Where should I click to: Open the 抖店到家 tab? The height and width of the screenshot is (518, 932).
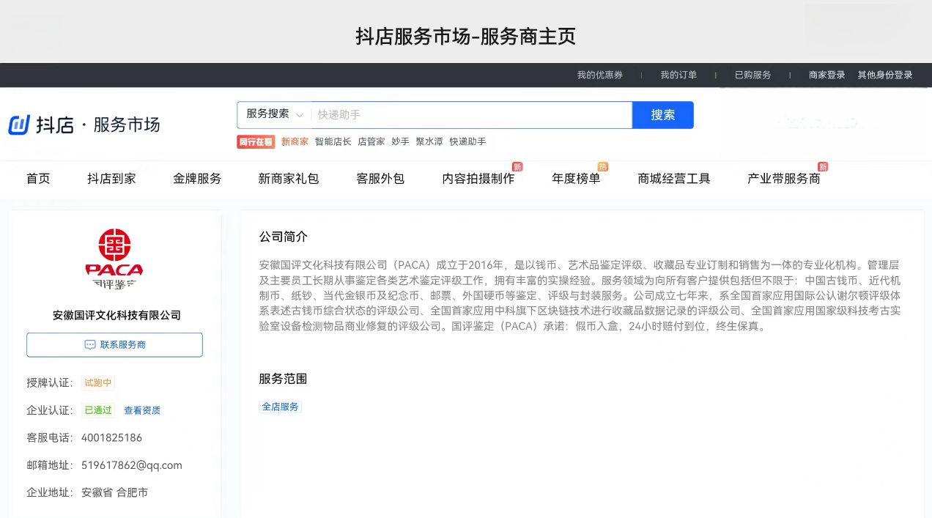coord(111,179)
